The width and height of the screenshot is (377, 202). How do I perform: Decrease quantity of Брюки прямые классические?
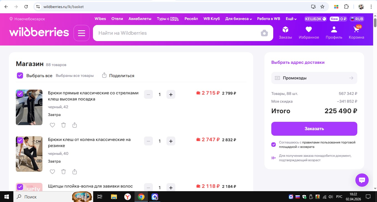(148, 94)
